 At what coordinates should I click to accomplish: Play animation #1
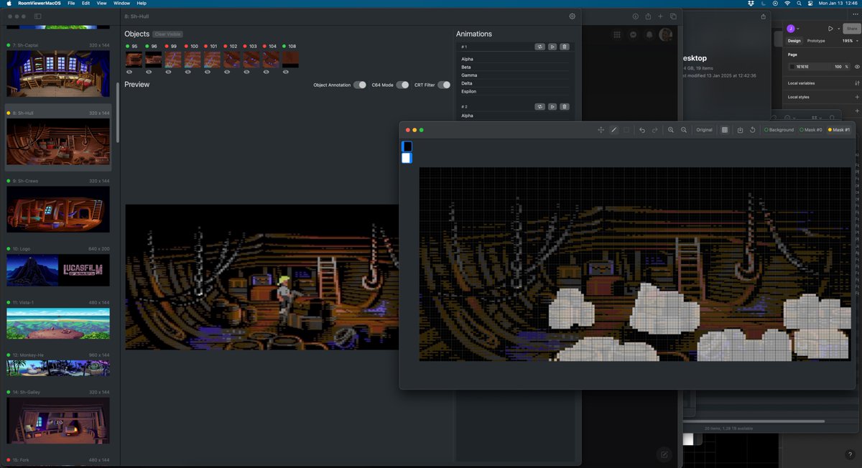pyautogui.click(x=552, y=47)
